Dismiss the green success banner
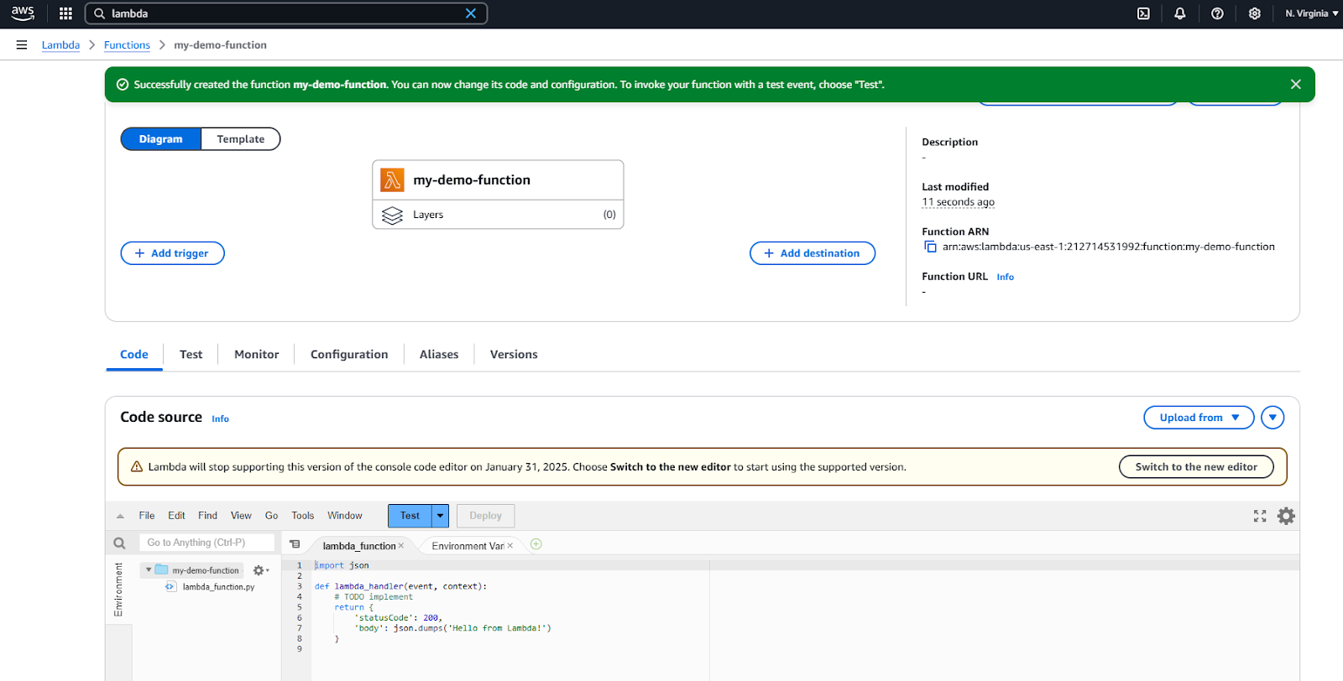The height and width of the screenshot is (681, 1343). click(x=1295, y=84)
